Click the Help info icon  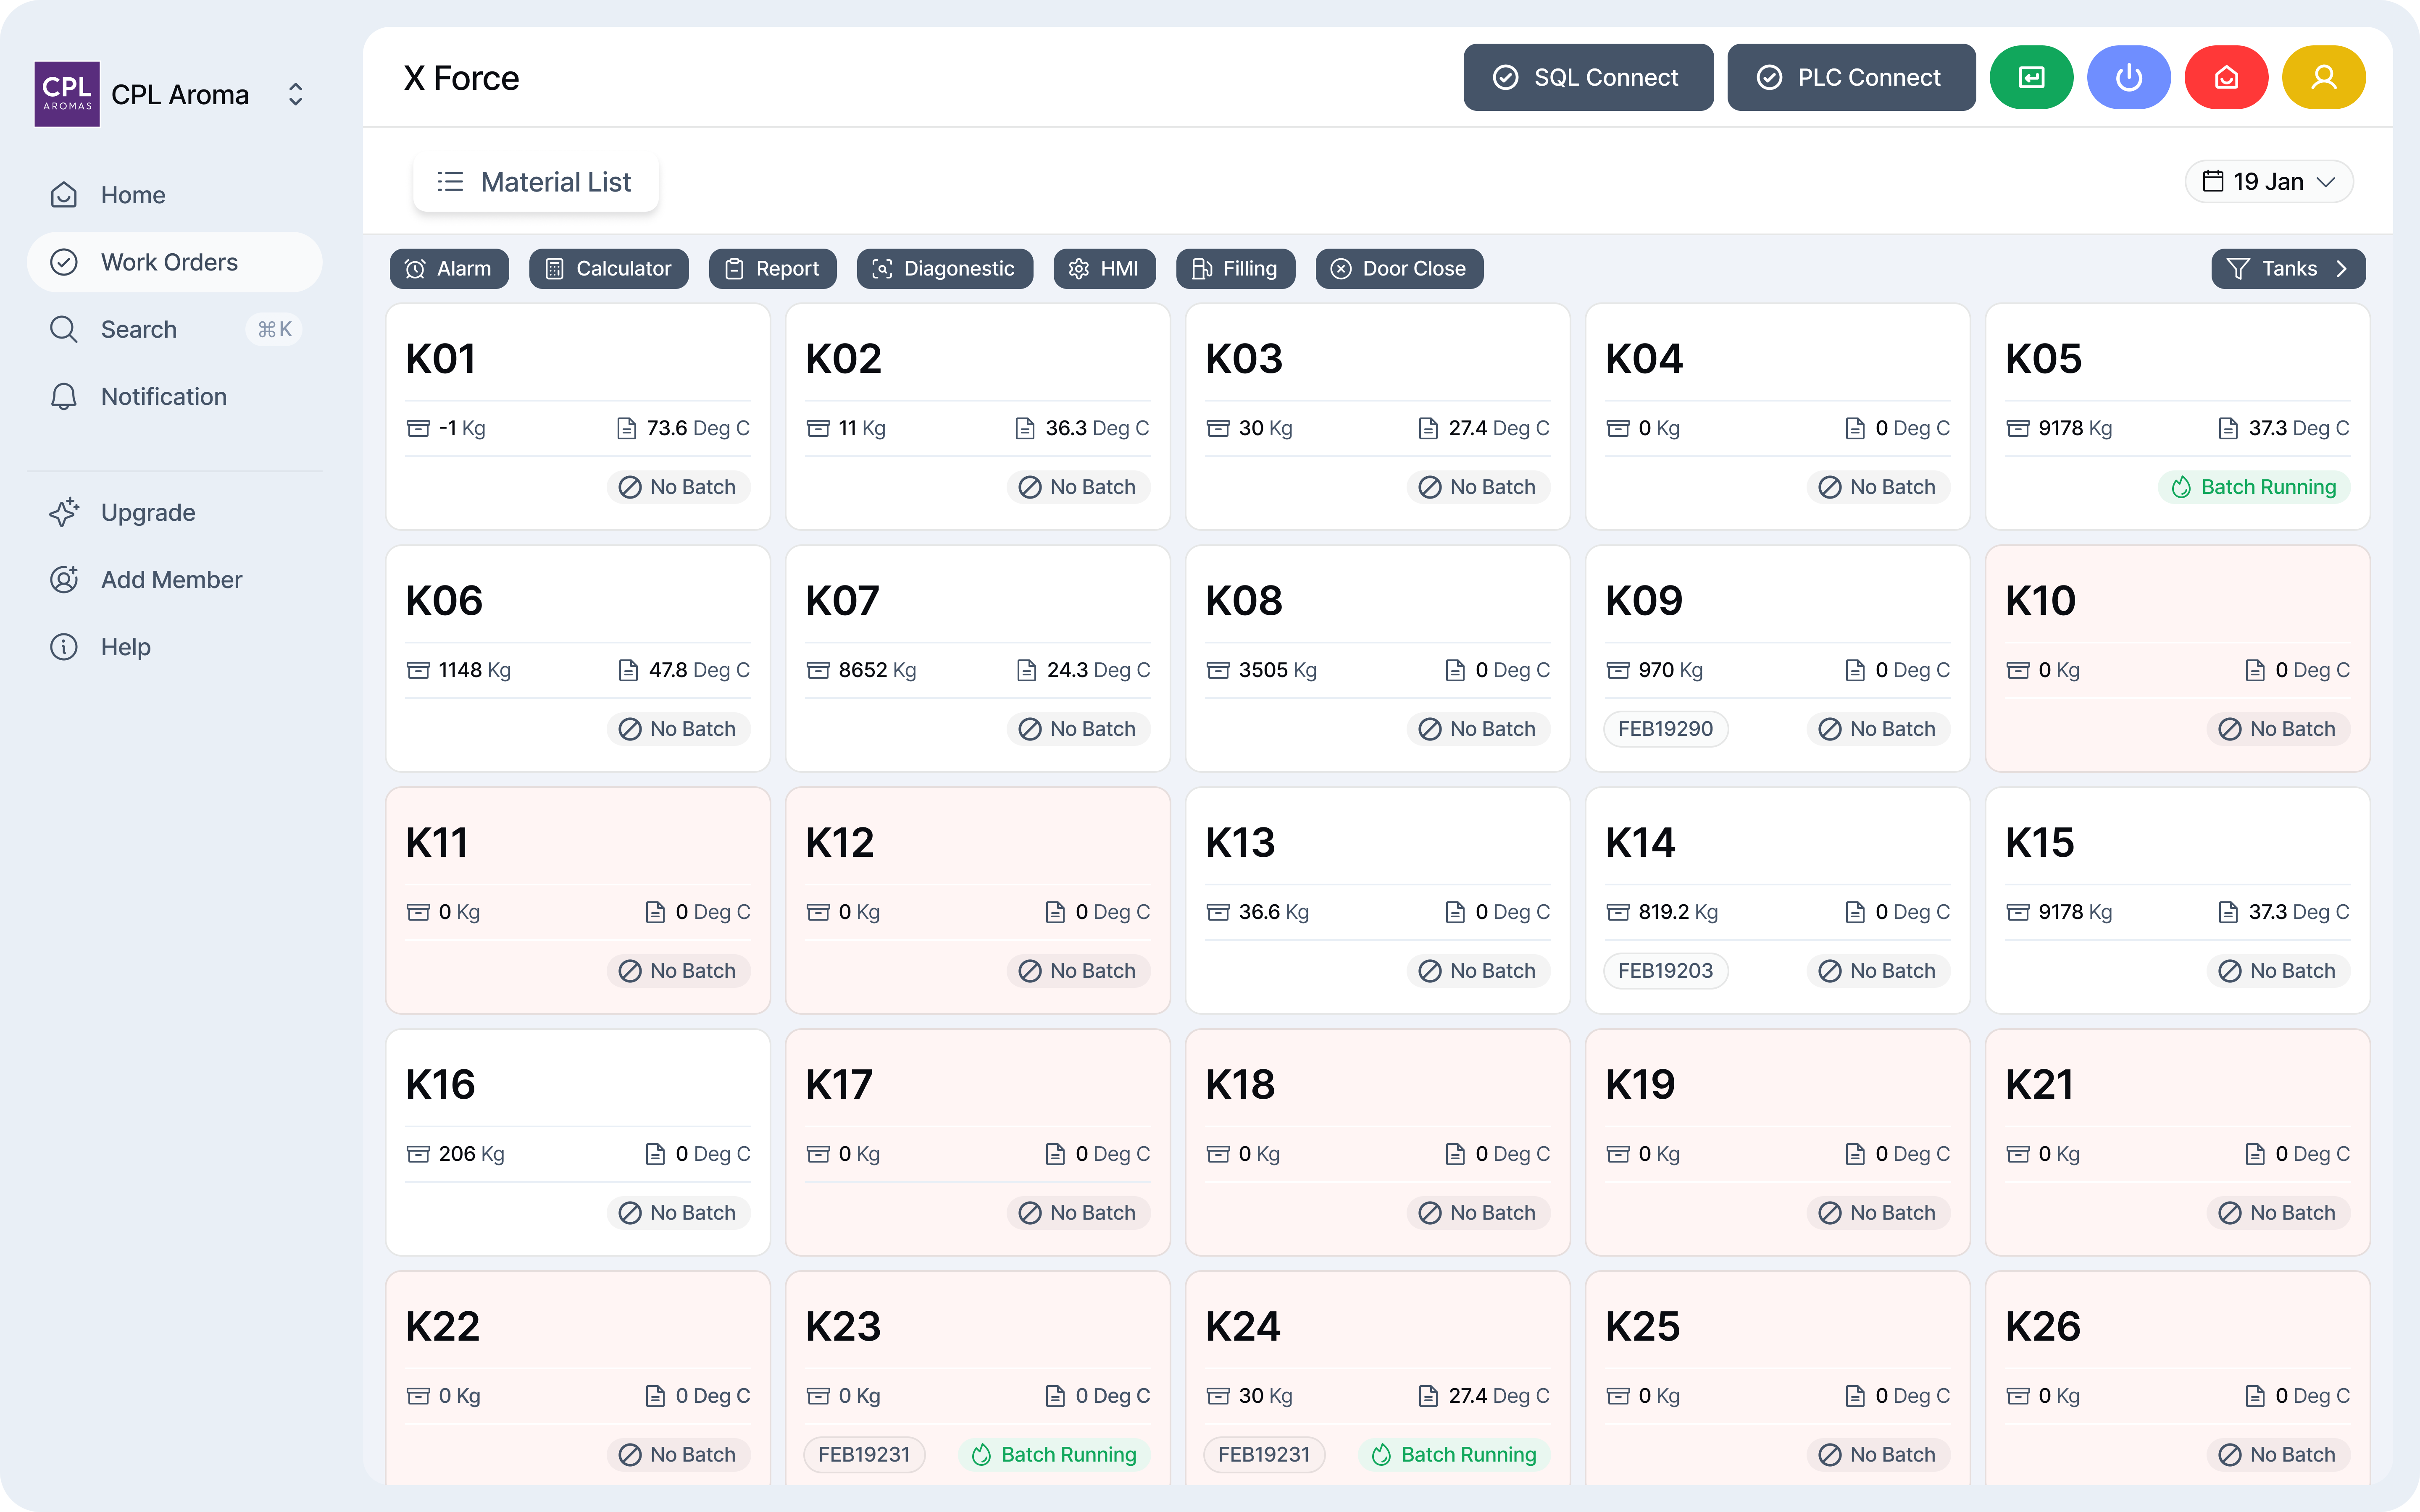pos(64,647)
